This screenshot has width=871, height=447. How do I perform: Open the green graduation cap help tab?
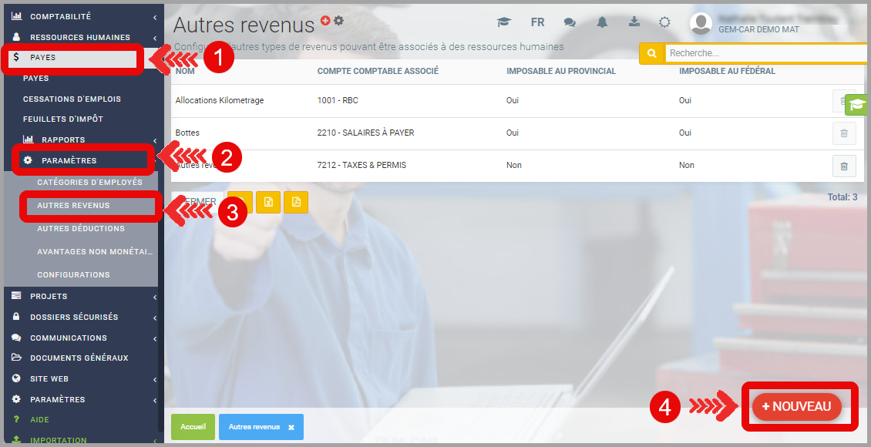(857, 105)
